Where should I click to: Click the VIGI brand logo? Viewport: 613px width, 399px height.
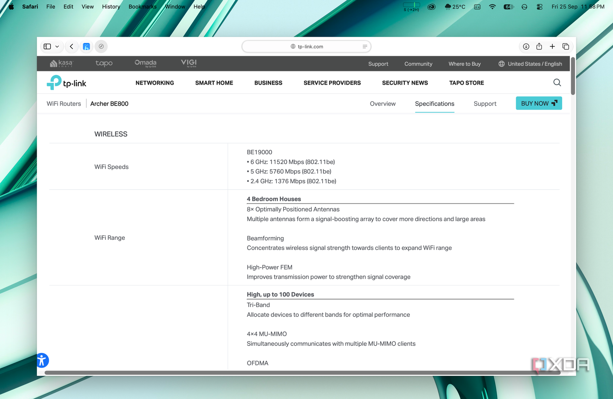(x=189, y=63)
